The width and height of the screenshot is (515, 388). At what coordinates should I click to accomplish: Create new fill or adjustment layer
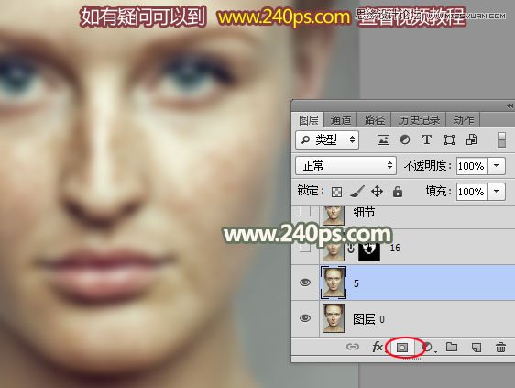(428, 348)
